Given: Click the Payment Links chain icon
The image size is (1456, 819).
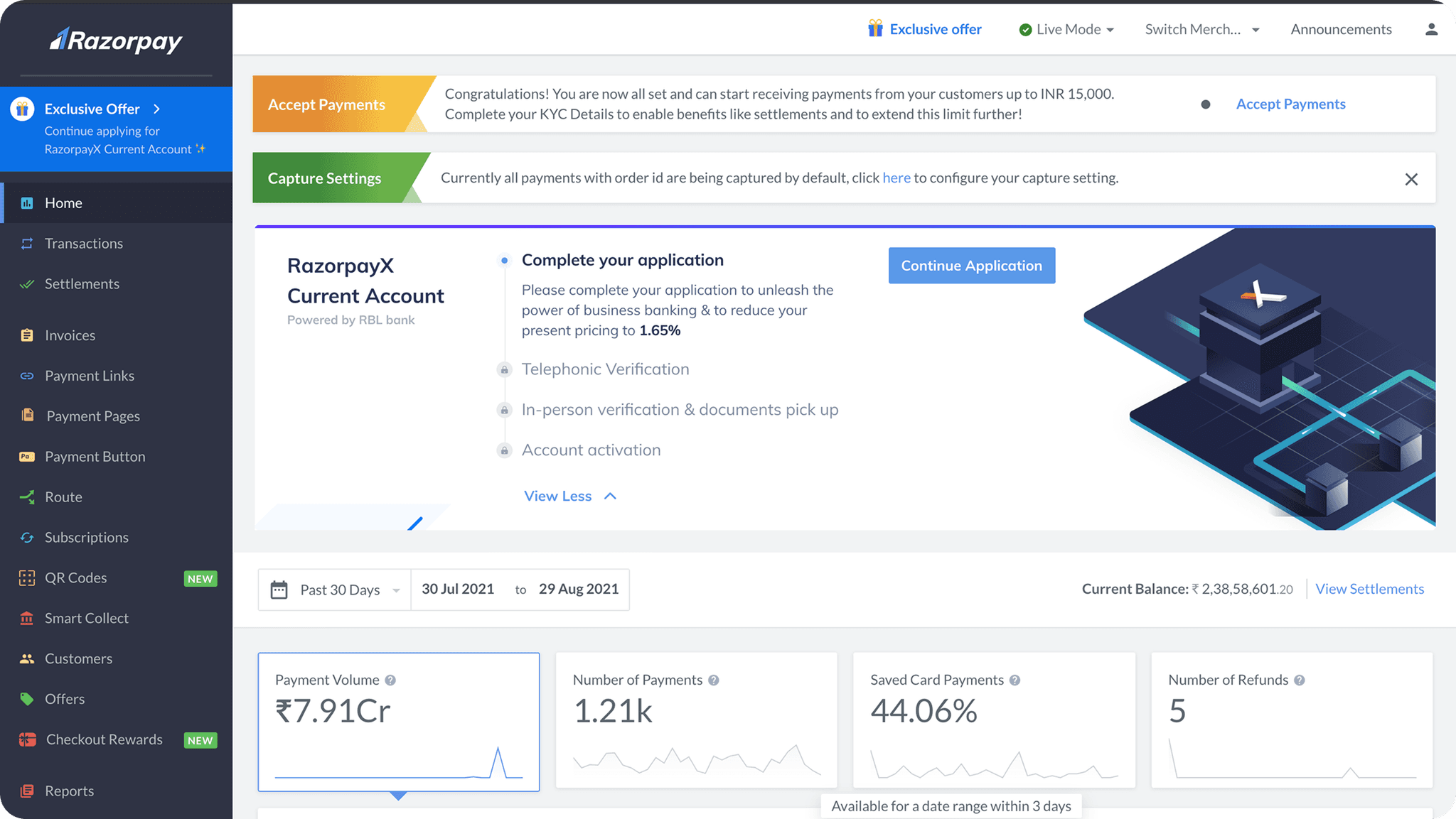Looking at the screenshot, I should [27, 376].
